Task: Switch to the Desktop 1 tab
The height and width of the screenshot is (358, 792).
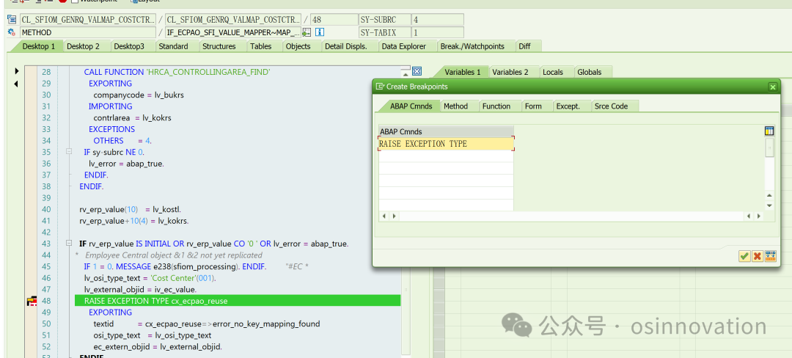Action: coord(39,46)
